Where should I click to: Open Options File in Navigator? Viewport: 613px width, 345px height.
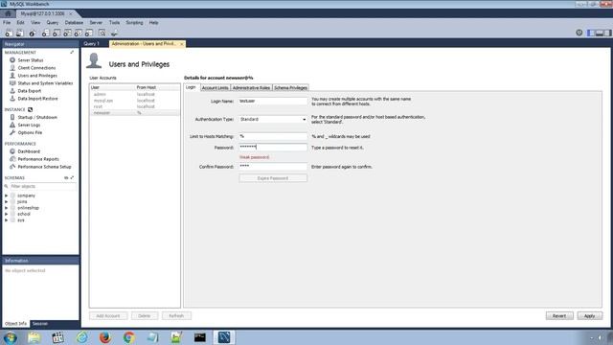pyautogui.click(x=30, y=132)
